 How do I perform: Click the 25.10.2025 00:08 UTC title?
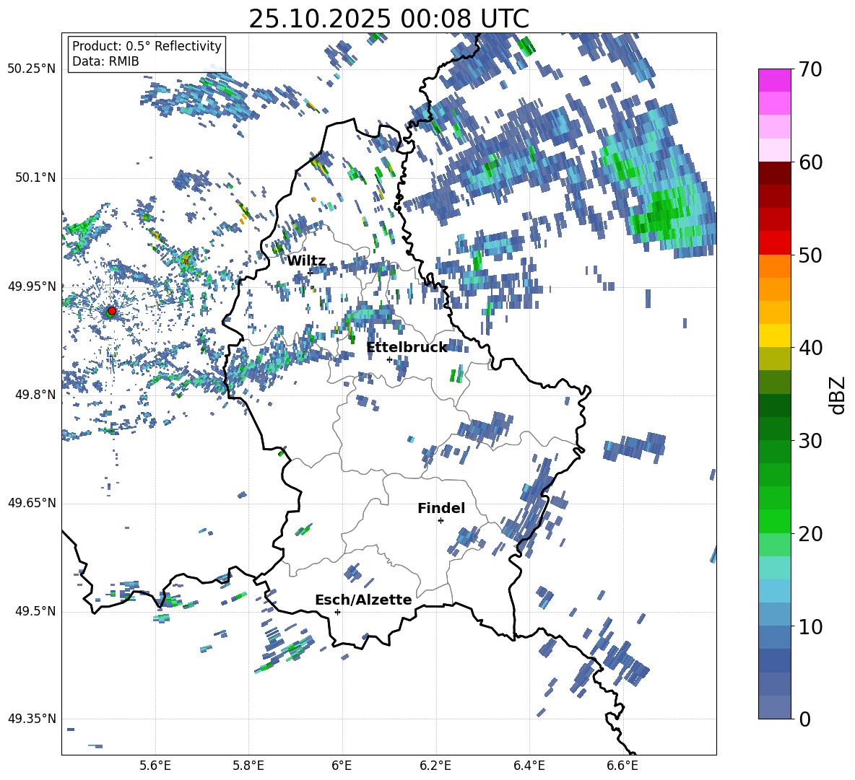click(389, 19)
